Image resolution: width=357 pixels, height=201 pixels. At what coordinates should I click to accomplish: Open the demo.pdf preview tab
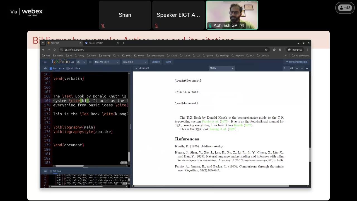tap(144, 68)
